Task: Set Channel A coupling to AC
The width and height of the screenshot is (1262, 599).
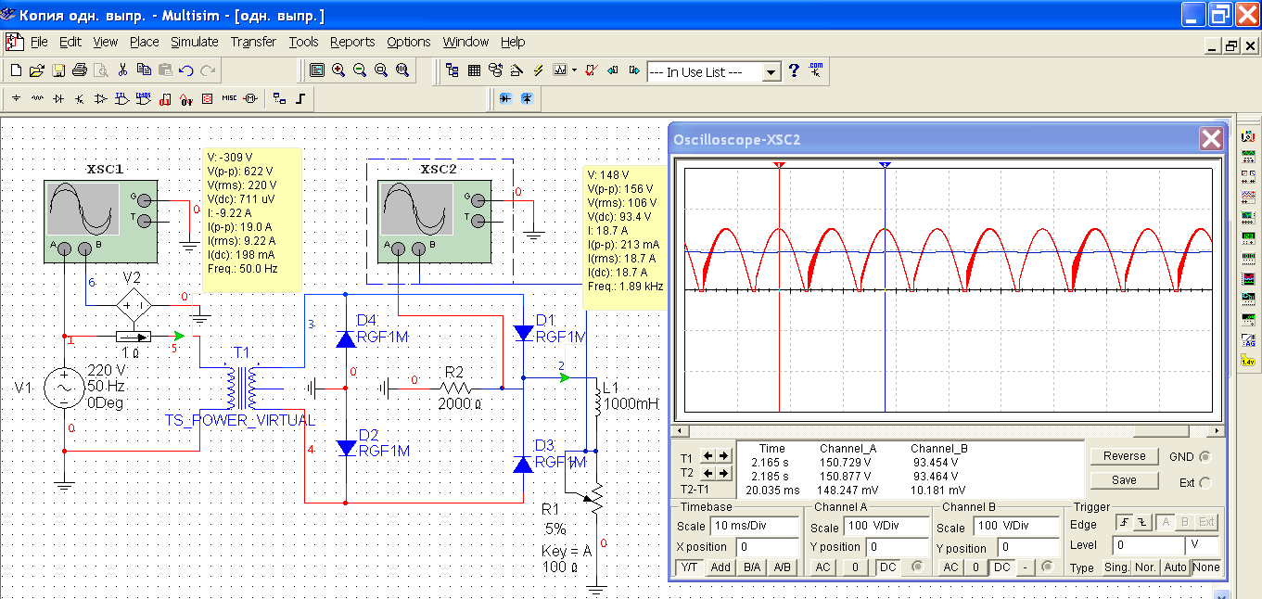Action: point(822,567)
